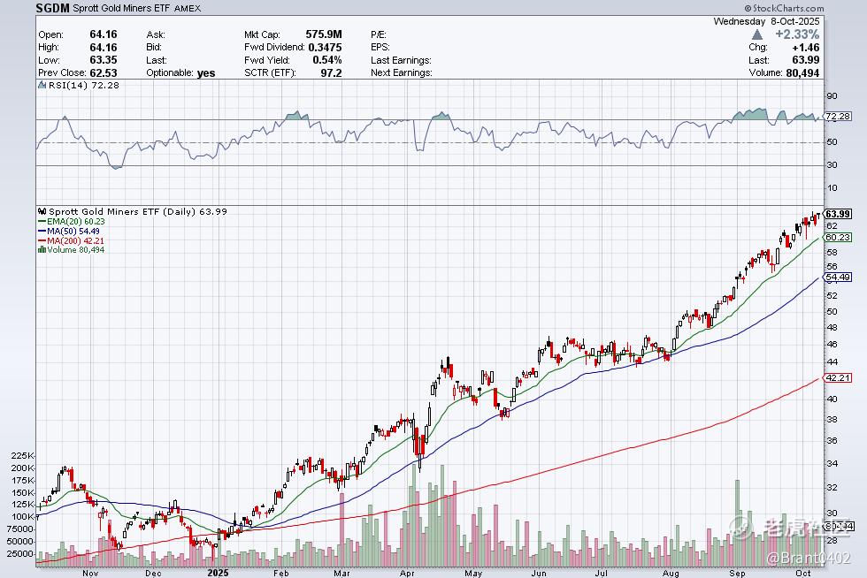Click the May label on time axis
The image size is (867, 578).
click(473, 573)
